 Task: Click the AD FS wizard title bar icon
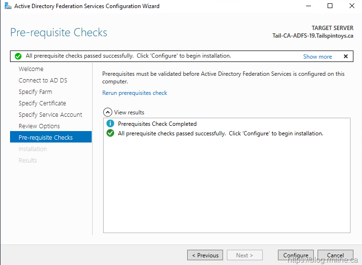tap(7, 6)
